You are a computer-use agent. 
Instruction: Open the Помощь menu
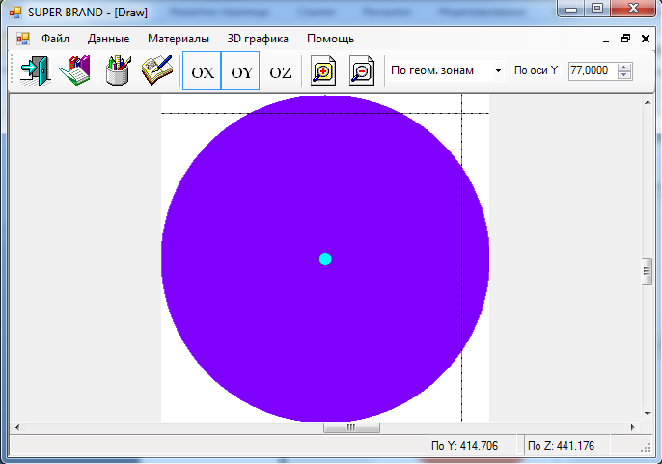coord(330,39)
